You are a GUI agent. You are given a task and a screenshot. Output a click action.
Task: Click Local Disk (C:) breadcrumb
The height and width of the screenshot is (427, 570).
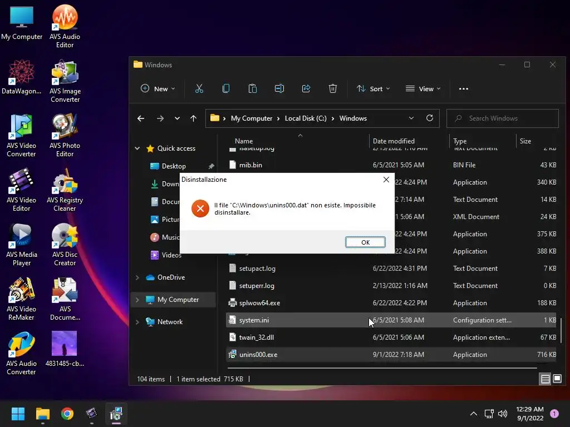tap(306, 118)
